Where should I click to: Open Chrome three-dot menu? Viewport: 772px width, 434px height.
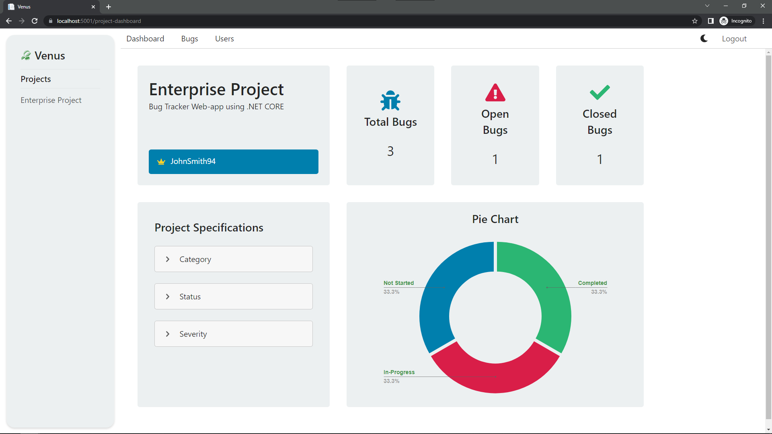[763, 21]
